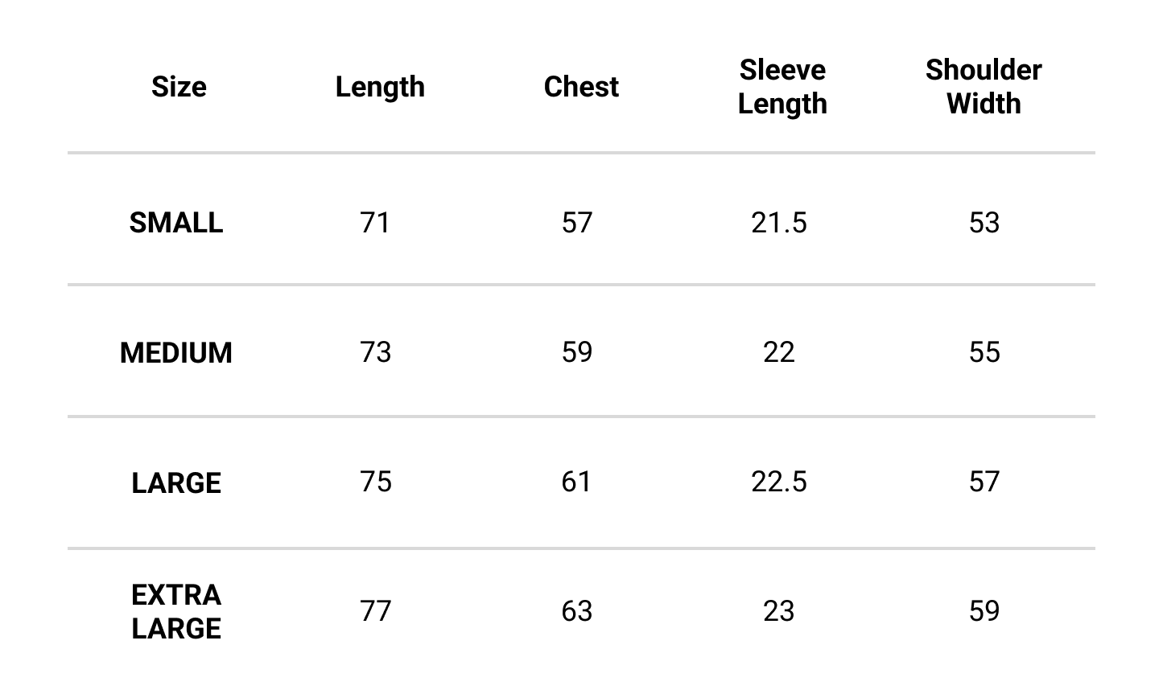1163x698 pixels.
Task: Select Medium sleeve length 22
Action: point(779,352)
